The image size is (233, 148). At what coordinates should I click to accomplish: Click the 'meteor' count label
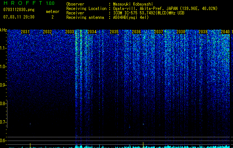pos(53,11)
